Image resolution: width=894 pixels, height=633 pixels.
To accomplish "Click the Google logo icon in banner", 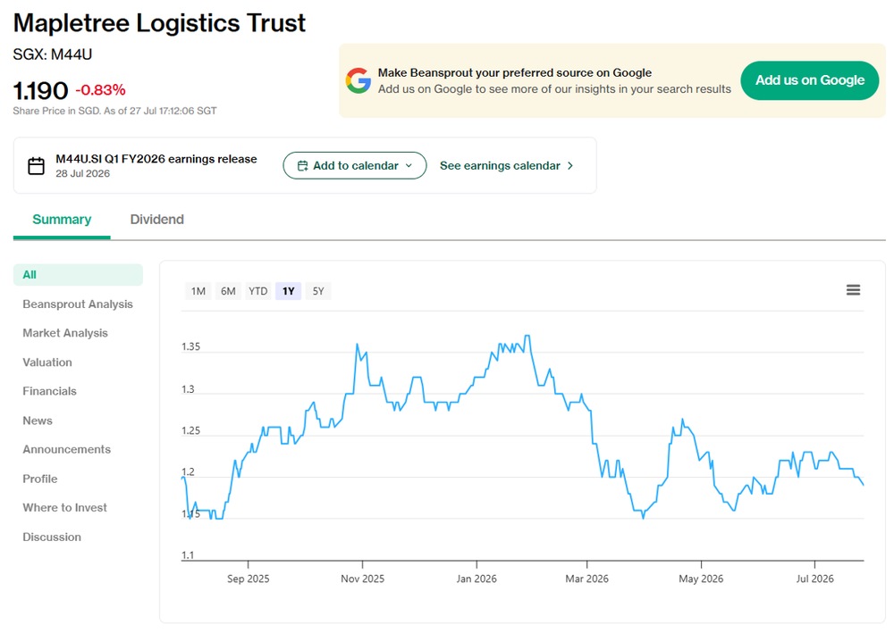I will coord(358,80).
